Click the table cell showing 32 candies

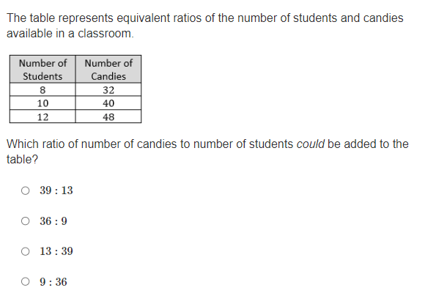point(108,89)
